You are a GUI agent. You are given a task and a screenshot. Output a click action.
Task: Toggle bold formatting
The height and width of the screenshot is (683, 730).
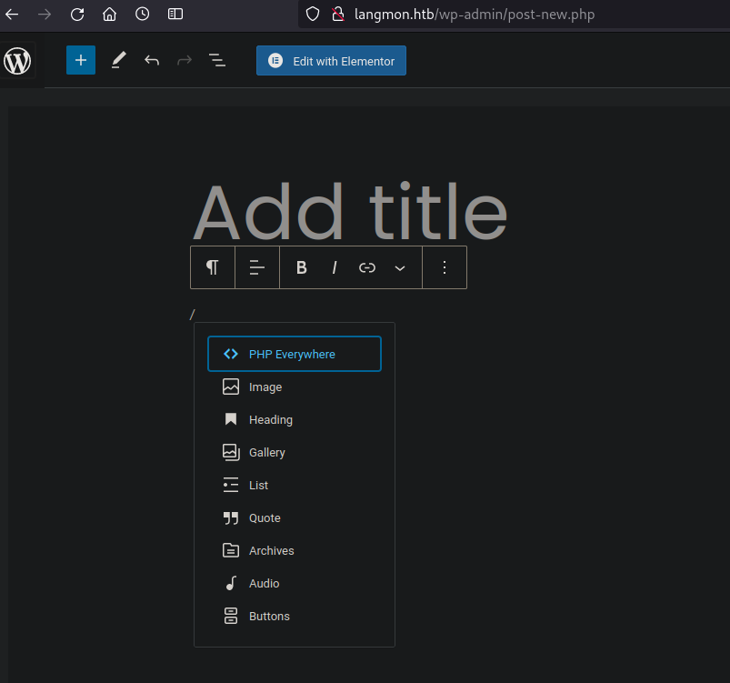pos(301,267)
